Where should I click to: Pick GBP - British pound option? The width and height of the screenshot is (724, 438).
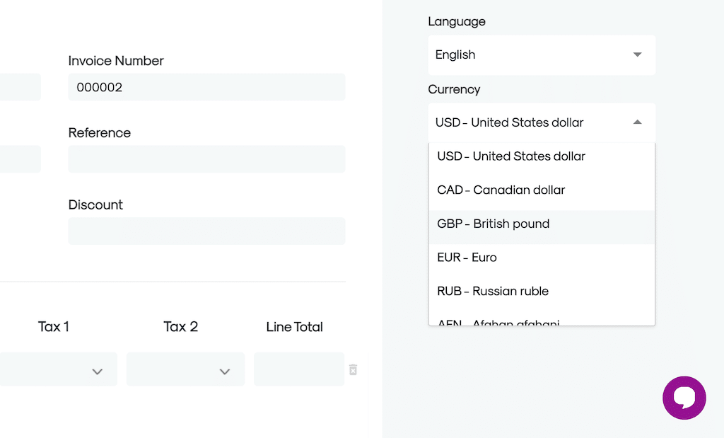(x=493, y=224)
